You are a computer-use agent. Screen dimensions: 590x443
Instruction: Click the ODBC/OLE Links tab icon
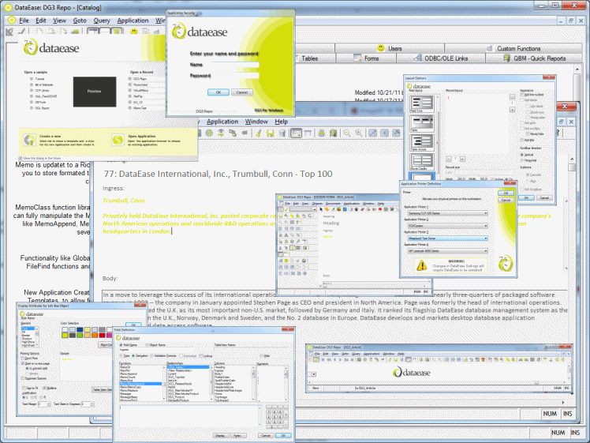pos(418,58)
